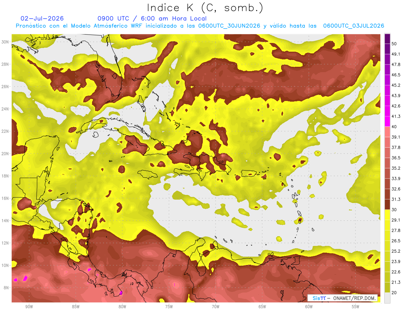Click the "8N" latitude label
Screen dimensions: 403x311
6,288
